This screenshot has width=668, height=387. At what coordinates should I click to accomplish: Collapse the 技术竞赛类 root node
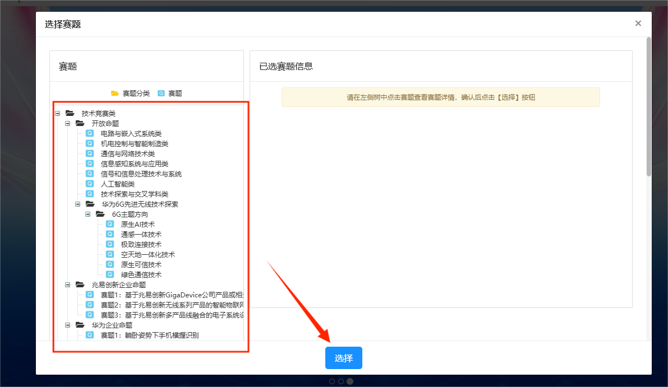tap(58, 113)
